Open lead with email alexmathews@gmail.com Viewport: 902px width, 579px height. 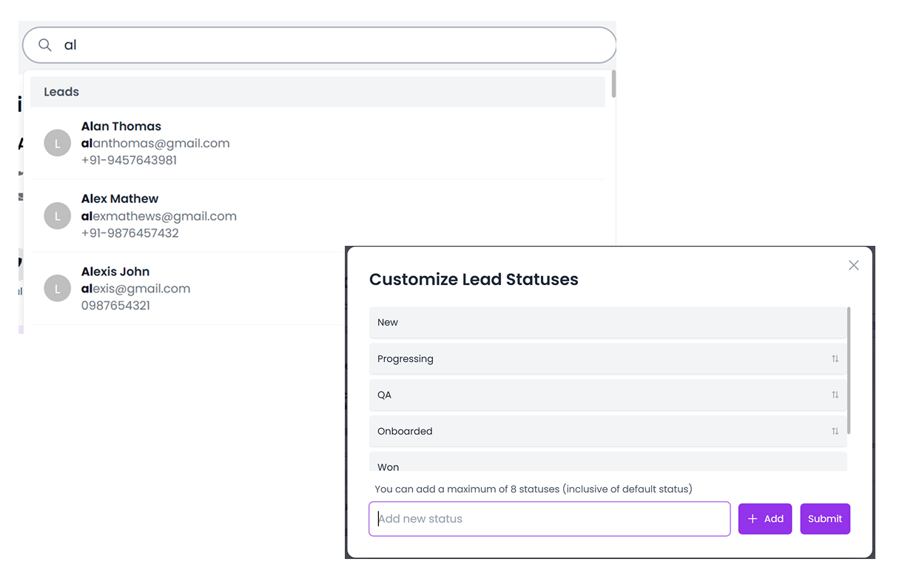coord(159,216)
